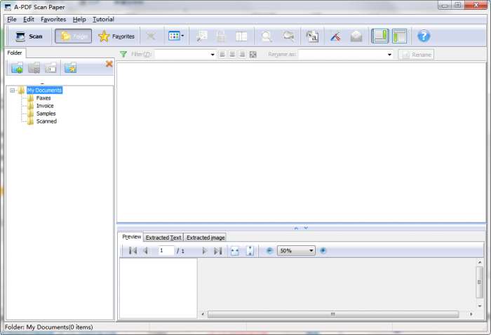Click the fit width icon in the preview toolbar
Image resolution: width=491 pixels, height=335 pixels.
point(235,251)
